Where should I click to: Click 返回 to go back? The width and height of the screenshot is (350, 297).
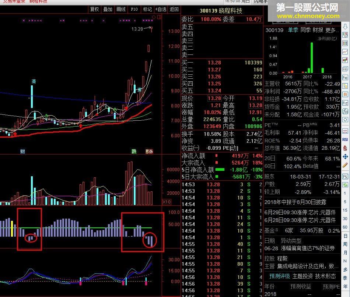(x=174, y=9)
